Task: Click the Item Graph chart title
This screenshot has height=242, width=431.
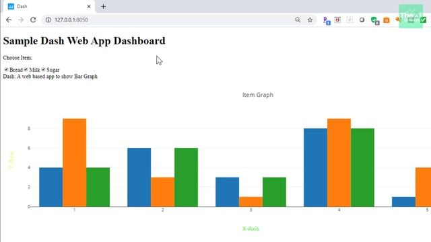Action: click(258, 95)
